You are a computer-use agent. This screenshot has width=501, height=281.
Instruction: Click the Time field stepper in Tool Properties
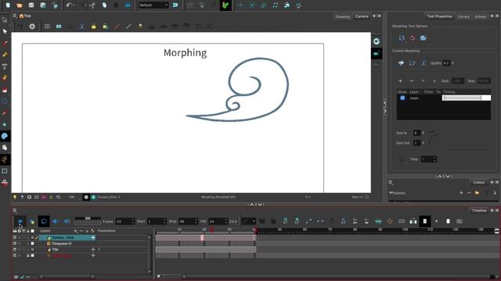point(434,159)
